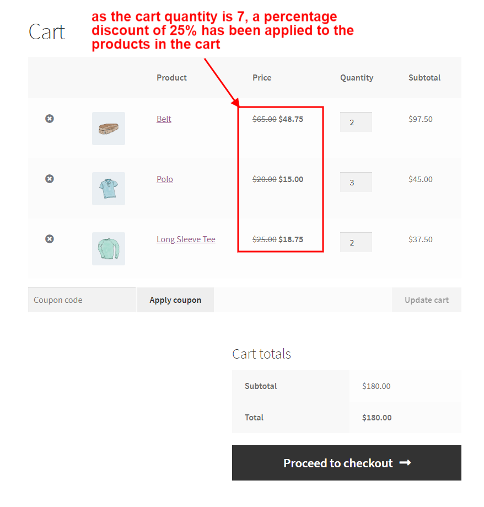Click the Belt quantity field
484x507 pixels.
coord(356,122)
